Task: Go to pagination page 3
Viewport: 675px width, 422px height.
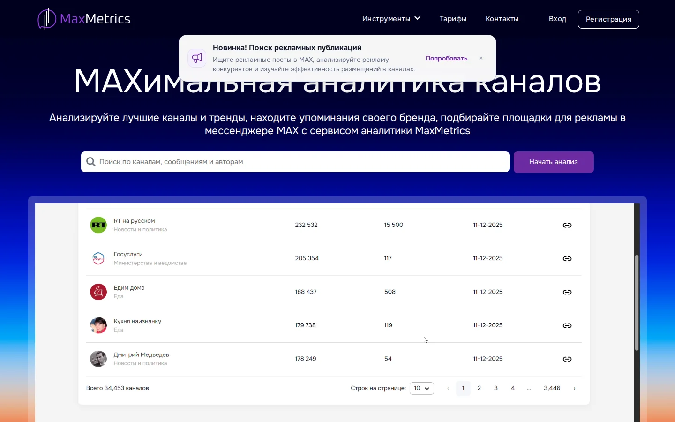Action: 496,388
